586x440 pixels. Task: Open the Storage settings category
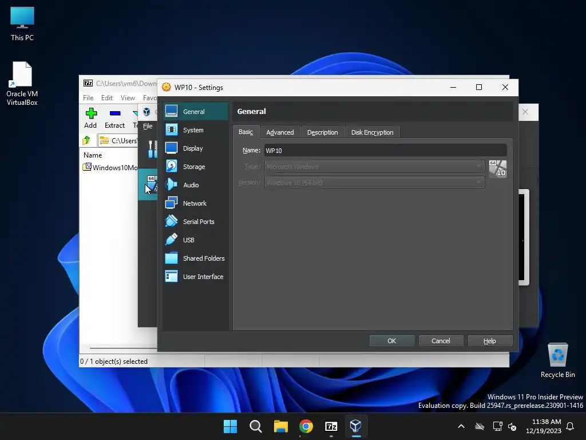pos(196,167)
